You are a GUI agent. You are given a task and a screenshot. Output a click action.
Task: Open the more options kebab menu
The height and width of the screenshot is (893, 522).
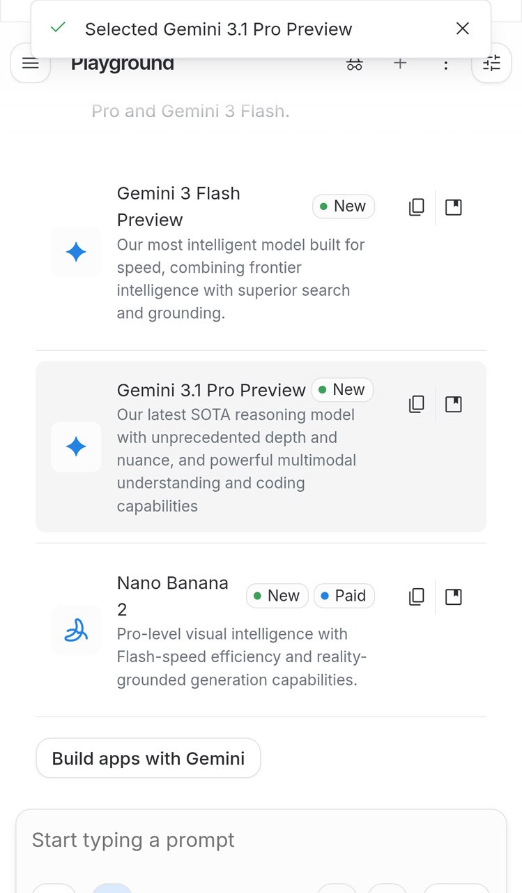pyautogui.click(x=445, y=63)
